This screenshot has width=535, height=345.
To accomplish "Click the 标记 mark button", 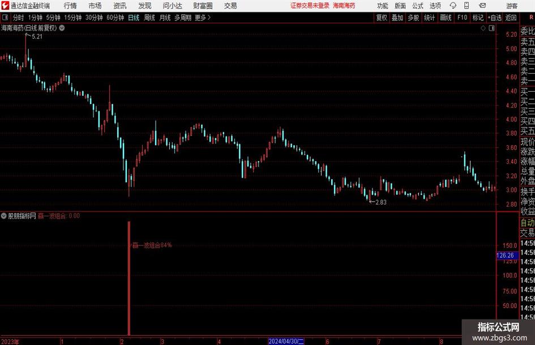I will 478,18.
